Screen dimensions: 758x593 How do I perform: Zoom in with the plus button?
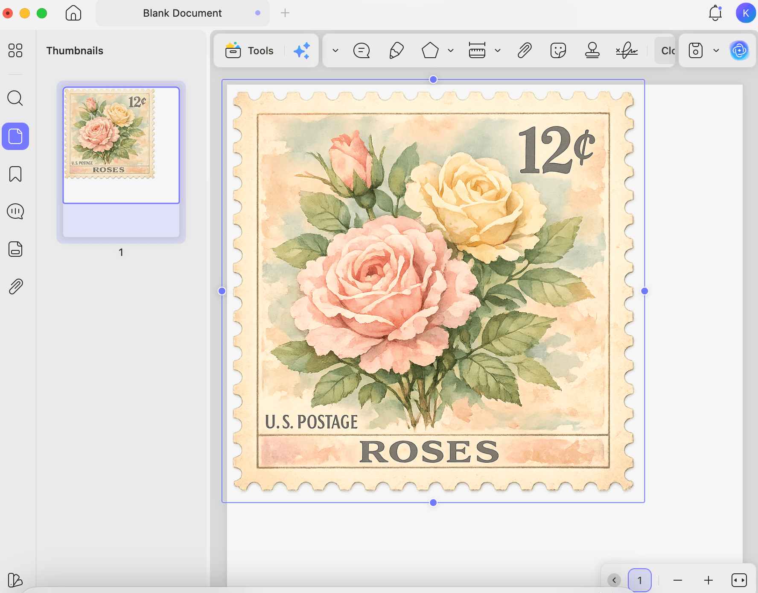click(708, 580)
